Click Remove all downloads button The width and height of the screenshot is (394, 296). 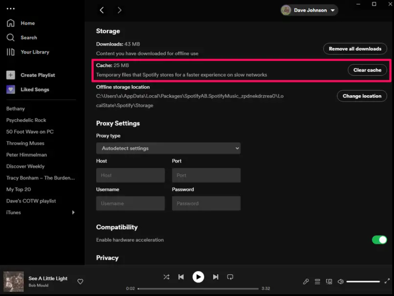coord(355,49)
